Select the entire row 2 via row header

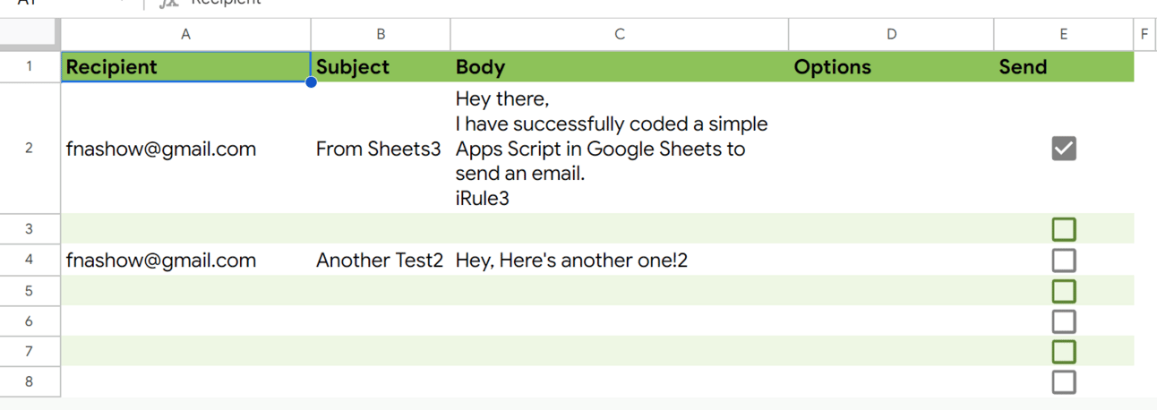[x=30, y=149]
